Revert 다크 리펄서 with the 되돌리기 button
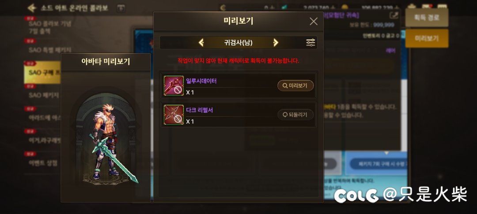The image size is (477, 214). [295, 114]
